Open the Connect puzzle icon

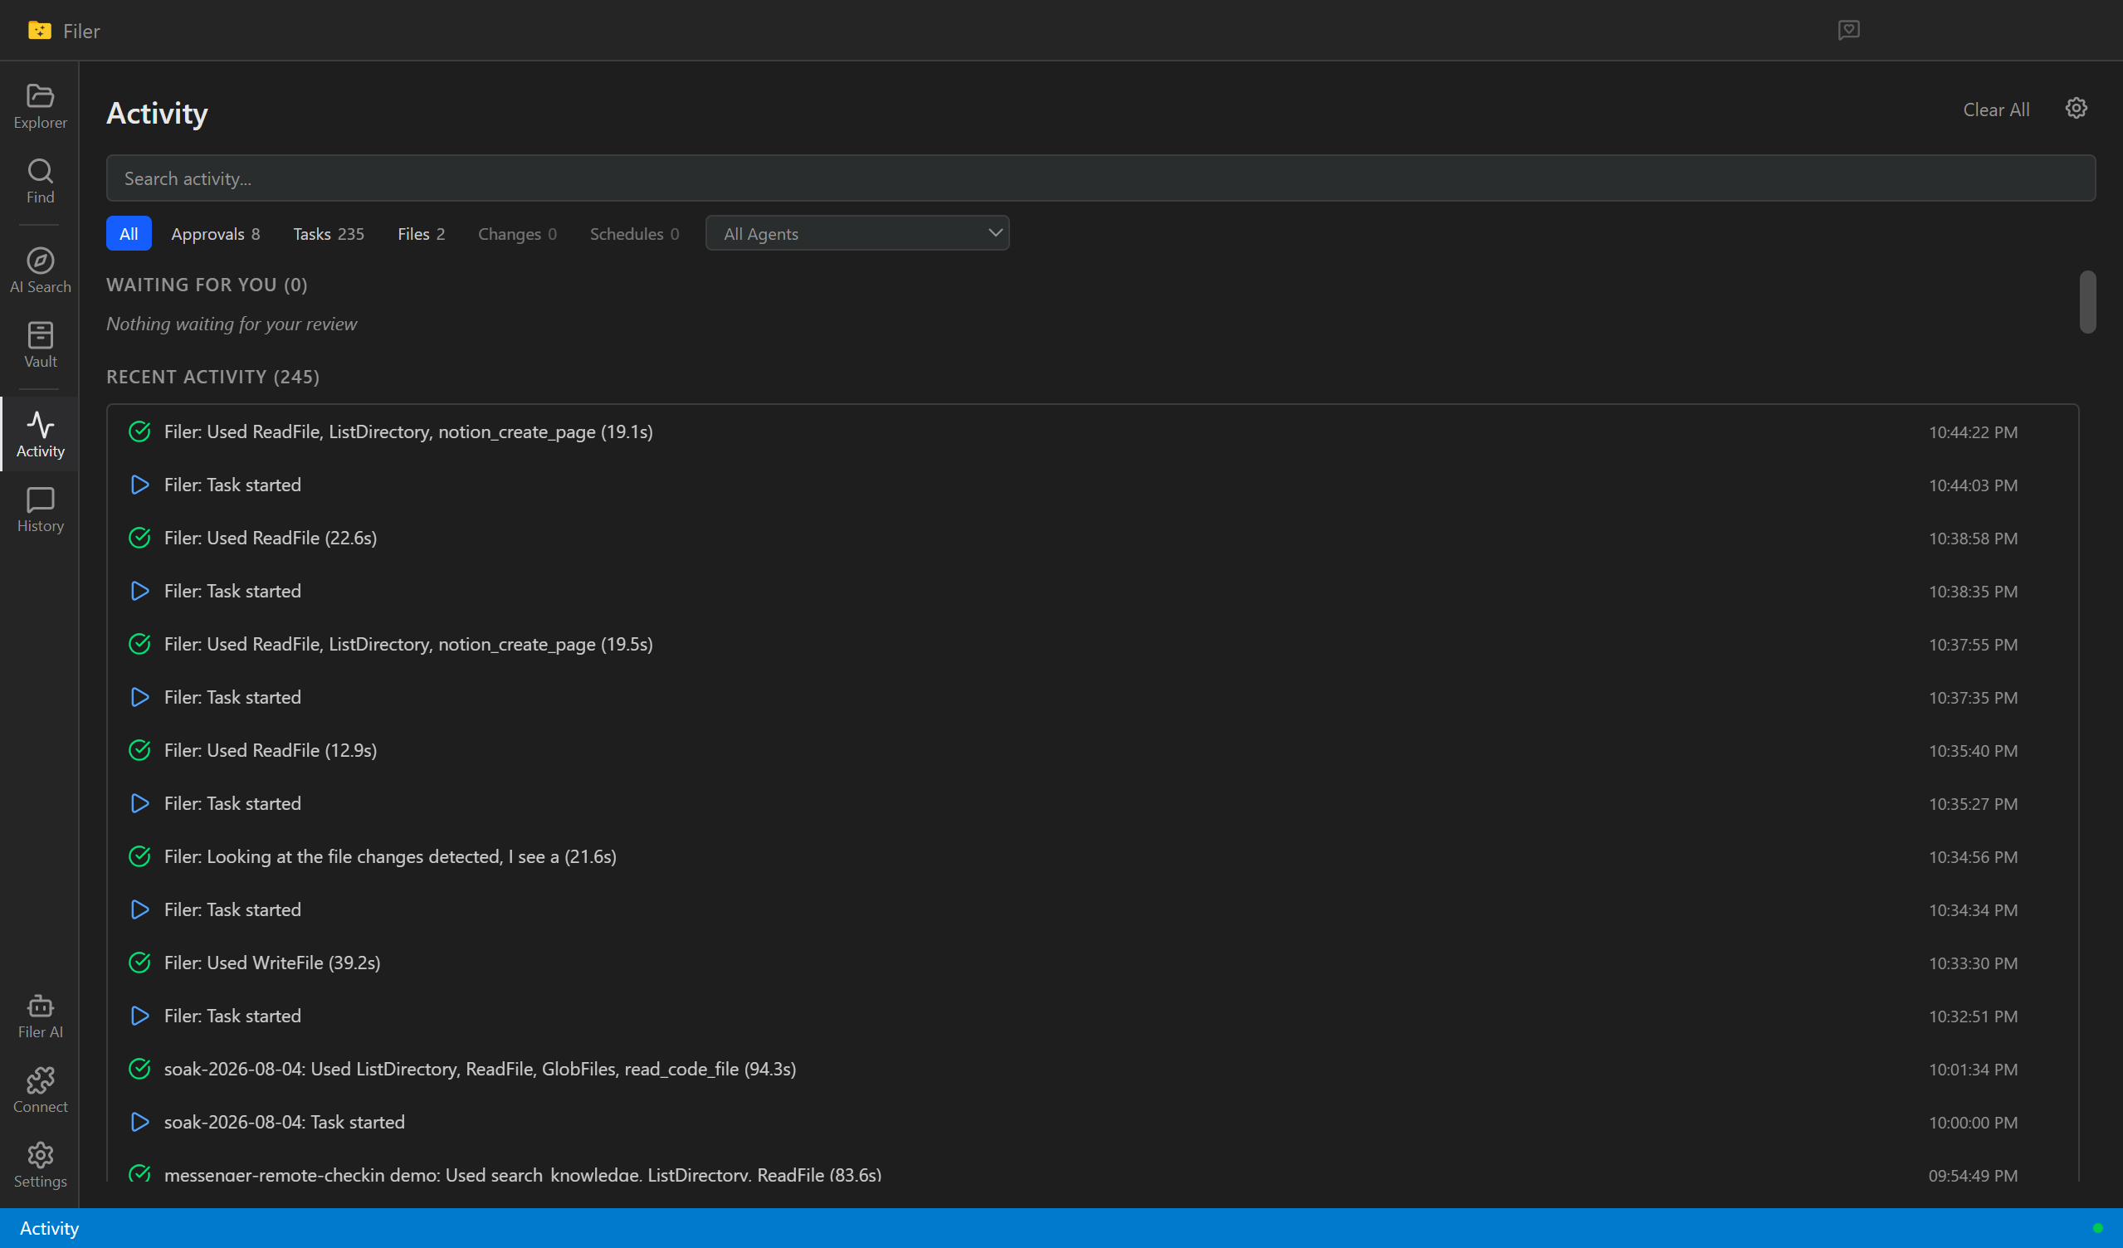(40, 1091)
